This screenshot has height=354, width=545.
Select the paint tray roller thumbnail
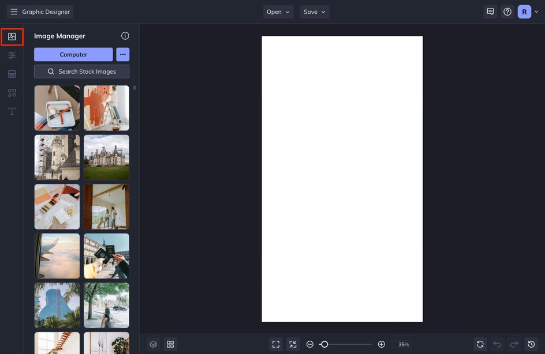pos(57,108)
